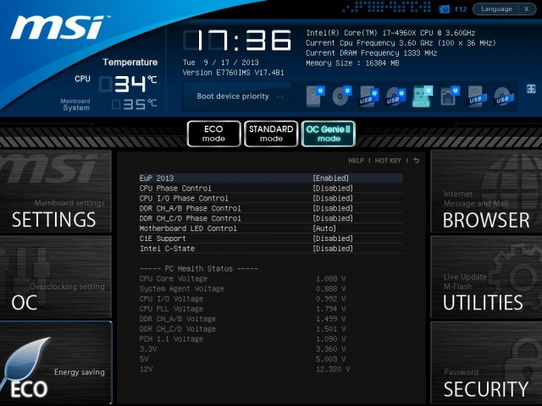Click the back arrow next to HOT KEY
542x406 pixels.
pyautogui.click(x=416, y=161)
